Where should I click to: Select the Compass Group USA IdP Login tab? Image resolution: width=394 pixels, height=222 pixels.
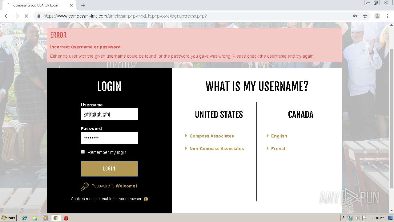pyautogui.click(x=39, y=5)
